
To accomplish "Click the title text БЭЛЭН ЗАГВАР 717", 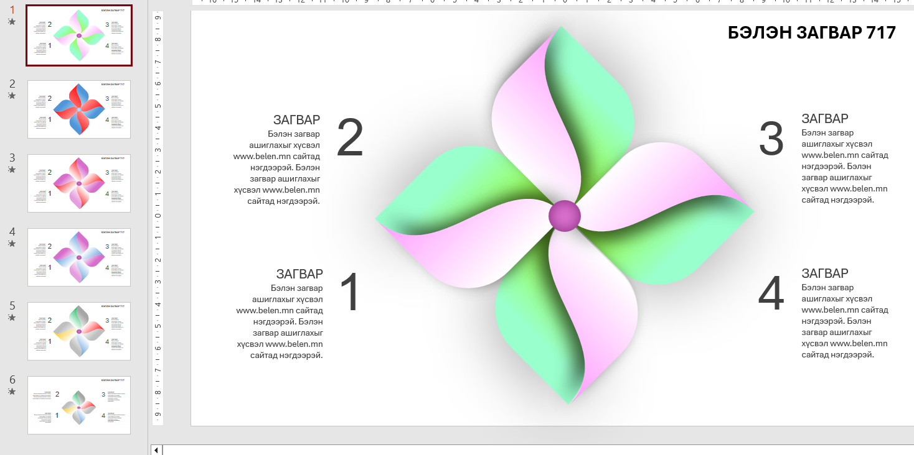I will pyautogui.click(x=811, y=33).
